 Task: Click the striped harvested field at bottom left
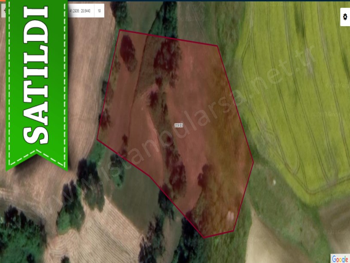[107, 232]
